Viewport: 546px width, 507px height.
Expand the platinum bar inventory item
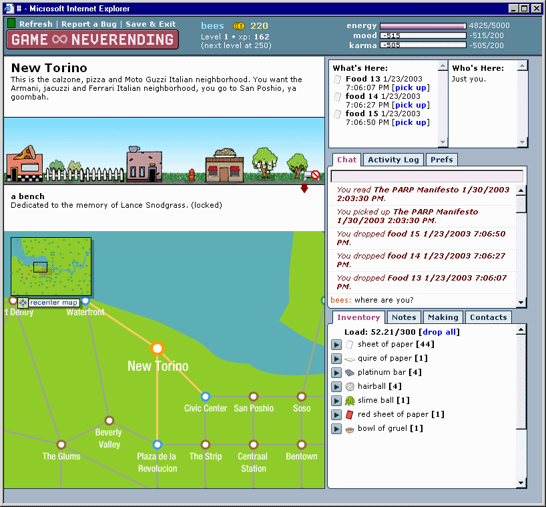pos(337,373)
